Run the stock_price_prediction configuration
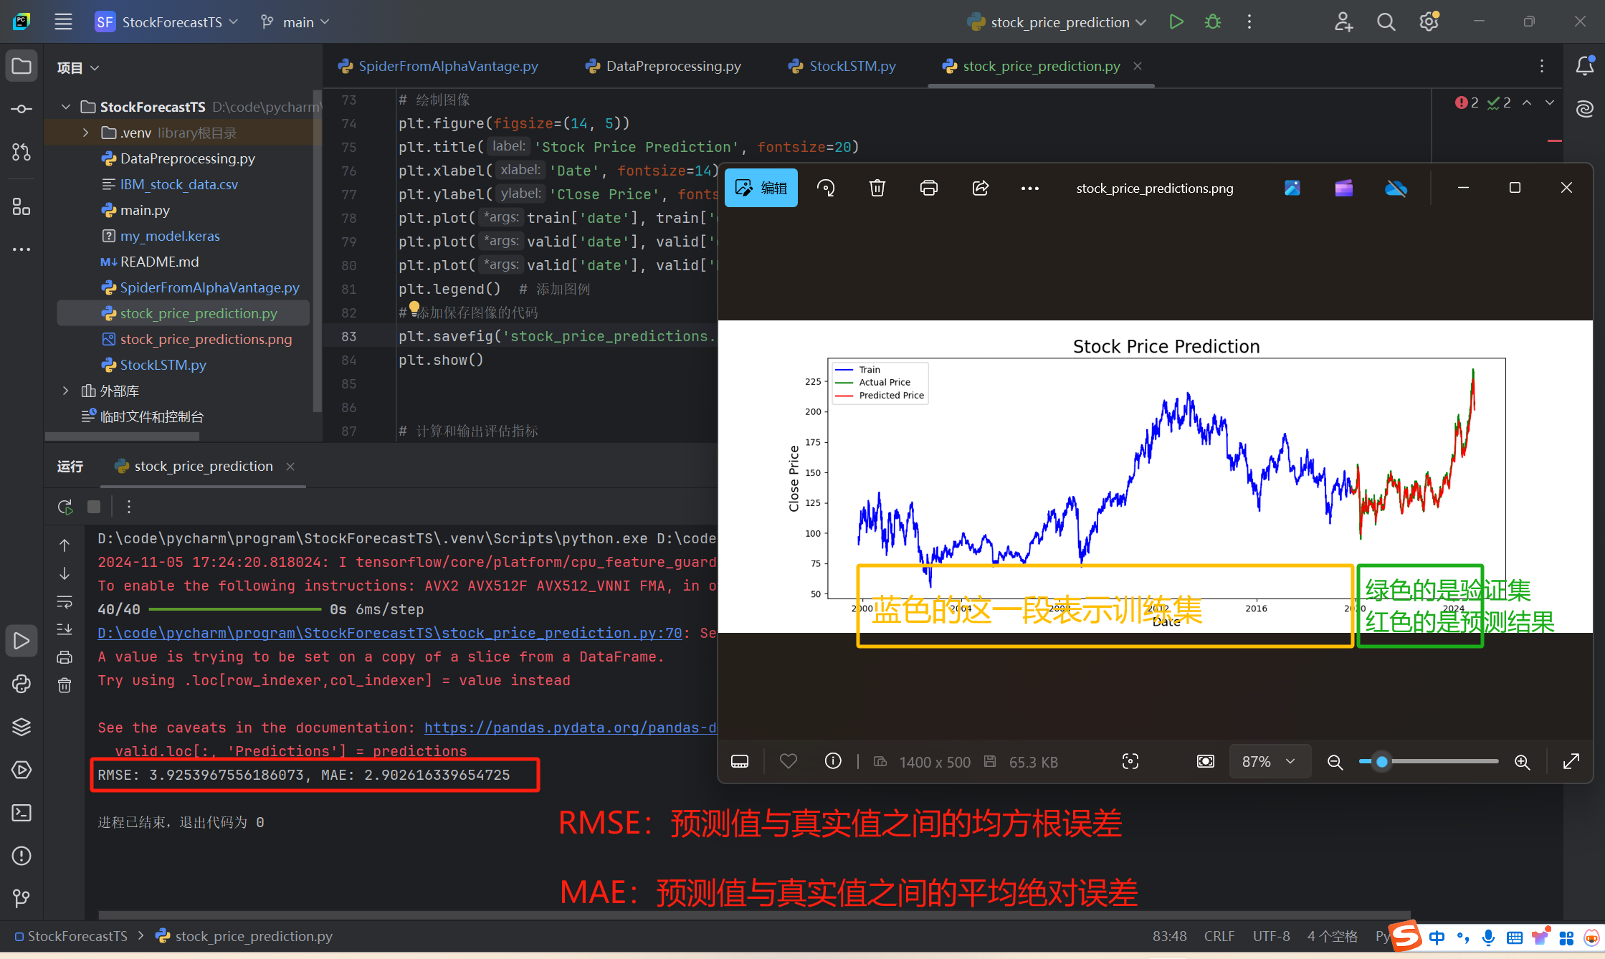The height and width of the screenshot is (959, 1605). [x=1176, y=22]
